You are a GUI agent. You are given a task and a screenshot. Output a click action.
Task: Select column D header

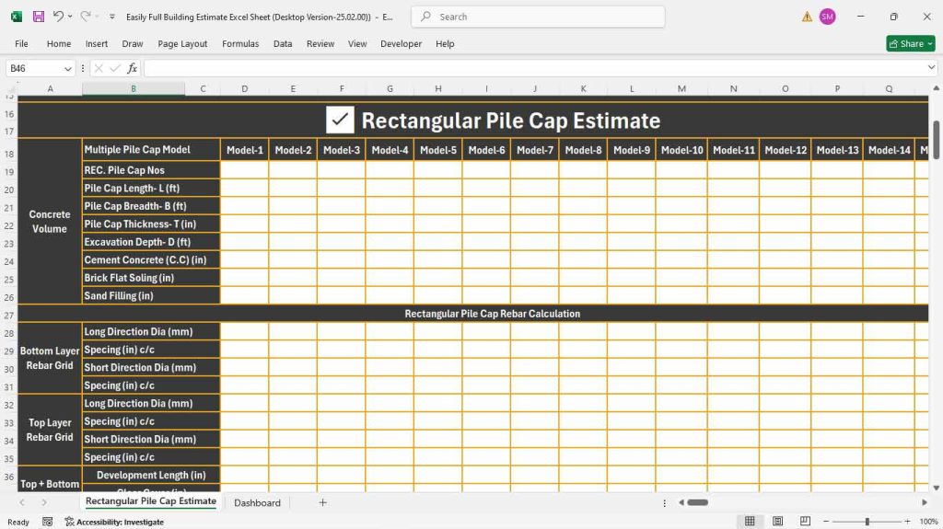[x=245, y=88]
